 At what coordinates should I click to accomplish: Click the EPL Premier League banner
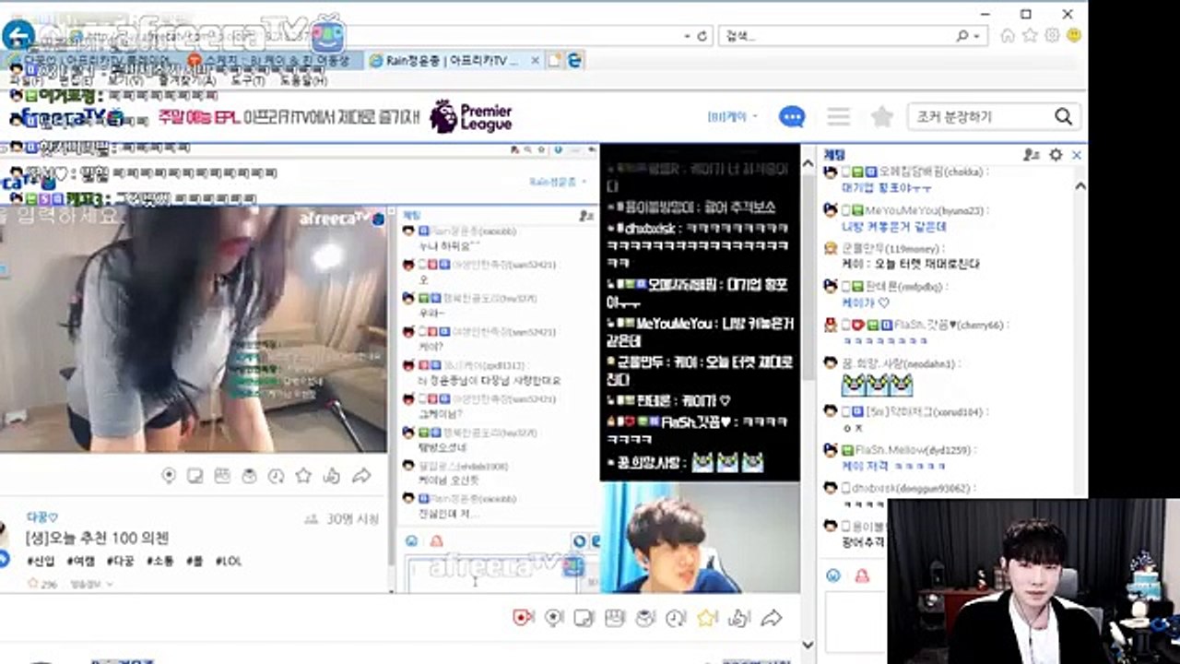coord(334,117)
